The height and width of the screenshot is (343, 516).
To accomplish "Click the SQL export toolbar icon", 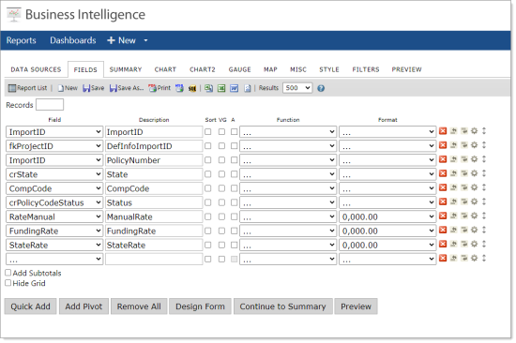I will [192, 88].
